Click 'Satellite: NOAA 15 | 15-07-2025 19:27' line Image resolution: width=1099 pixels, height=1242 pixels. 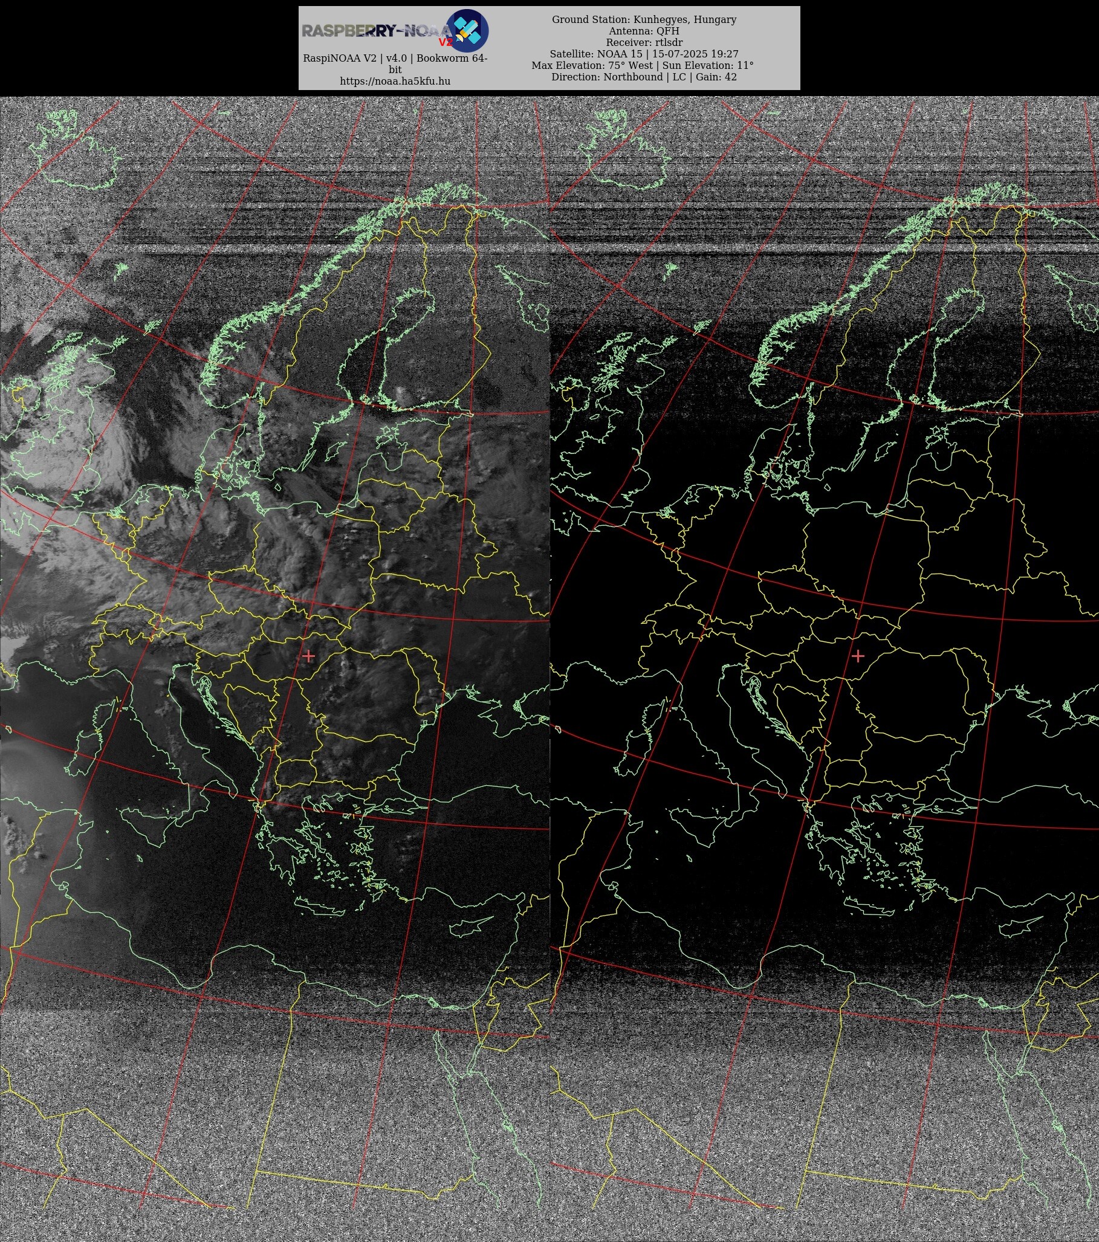pyautogui.click(x=644, y=54)
